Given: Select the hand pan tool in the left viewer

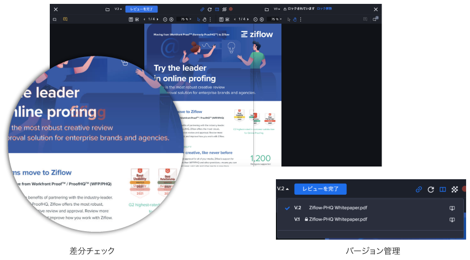Looking at the screenshot, I should [204, 19].
